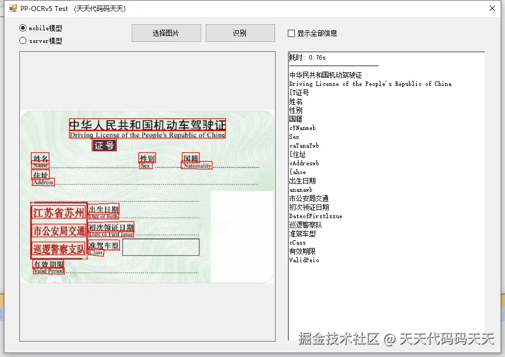Click the empty field beside 准驾车型
This screenshot has width=505, height=357.
160,247
